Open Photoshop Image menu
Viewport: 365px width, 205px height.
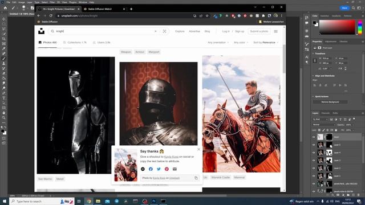(22, 2)
